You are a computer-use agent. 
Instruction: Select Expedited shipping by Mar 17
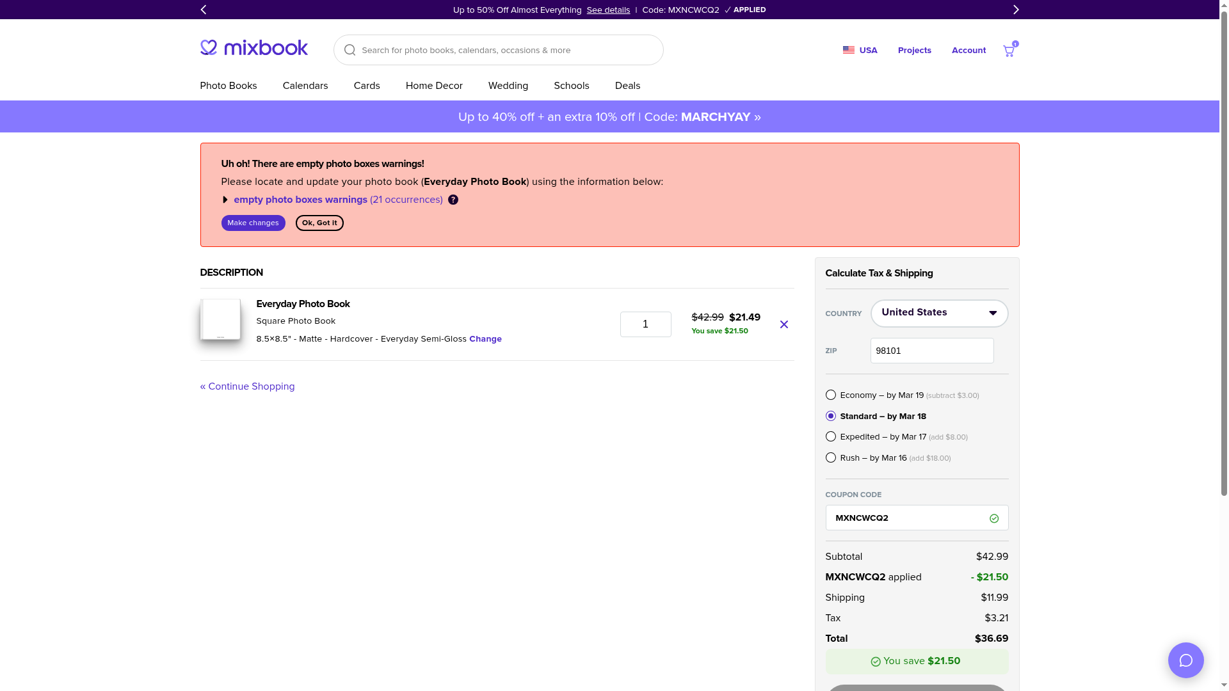tap(831, 436)
